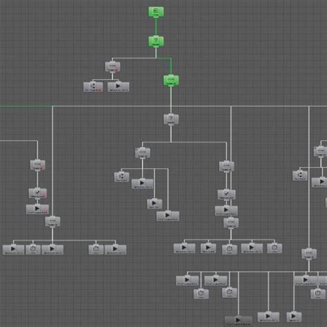Click play node directly under the bottom-left sequence
The image size is (327, 327).
52,250
